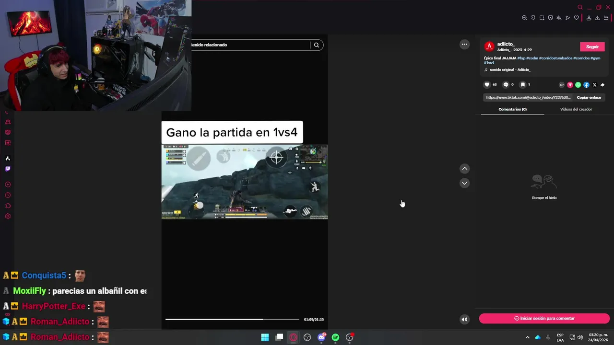
Task: Click the send/flow arrow icon in toolbar
Action: [567, 18]
